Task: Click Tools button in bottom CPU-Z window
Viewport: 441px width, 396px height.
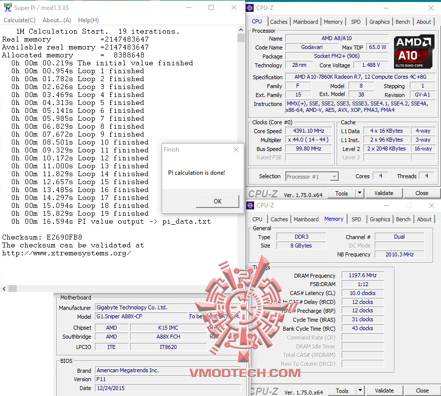Action: tap(342, 391)
